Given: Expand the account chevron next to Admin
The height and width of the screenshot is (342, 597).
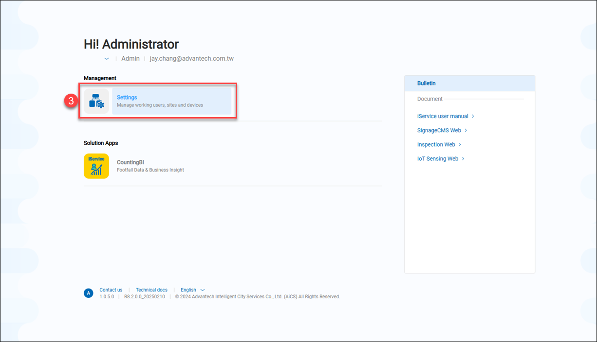Looking at the screenshot, I should (x=106, y=58).
